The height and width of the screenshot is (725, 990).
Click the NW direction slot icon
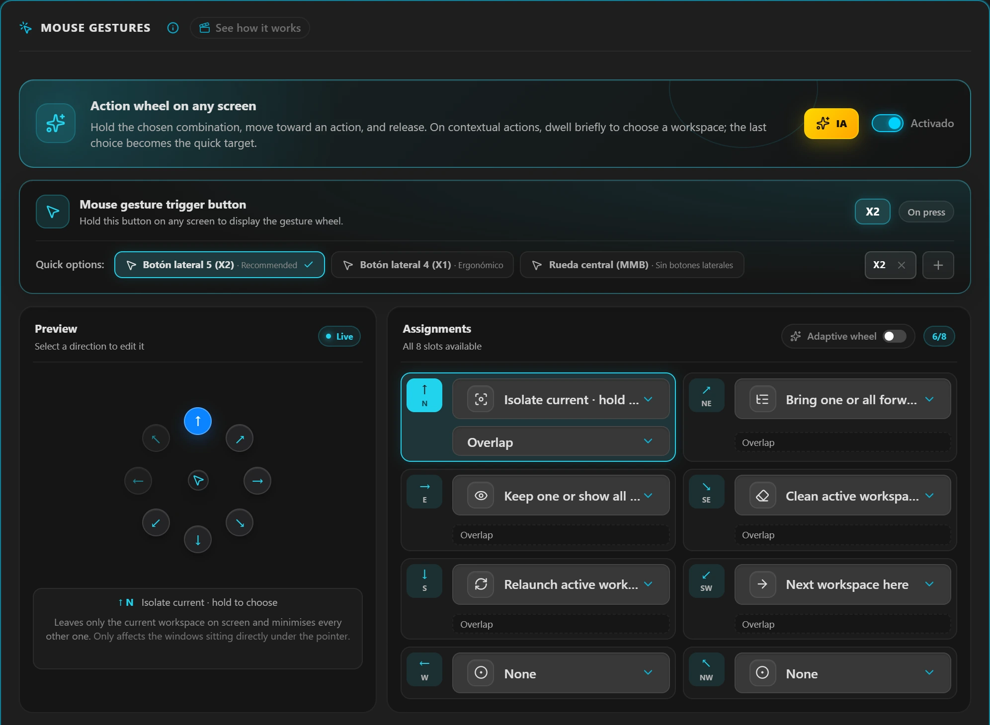706,669
